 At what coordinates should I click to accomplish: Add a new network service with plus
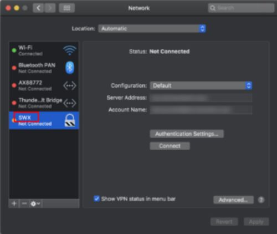point(14,204)
